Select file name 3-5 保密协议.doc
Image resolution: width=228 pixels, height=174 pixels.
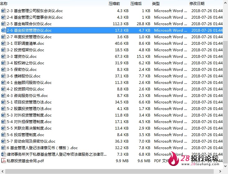pyautogui.click(x=22, y=69)
